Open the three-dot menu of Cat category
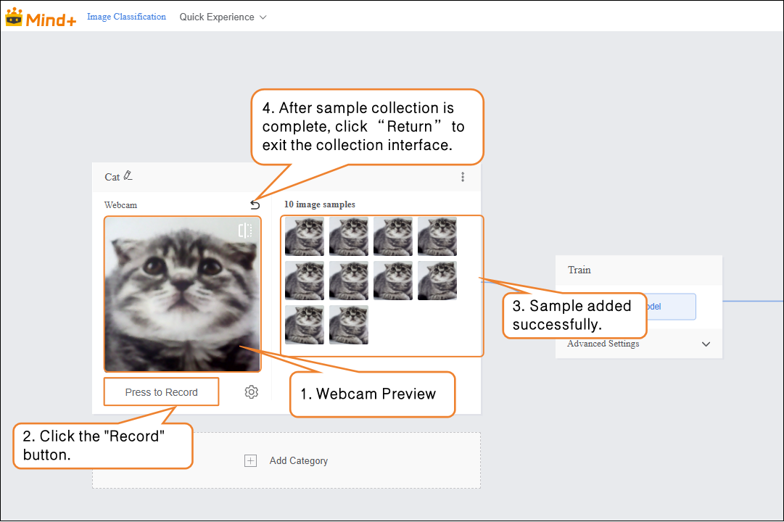The image size is (784, 522). (x=463, y=177)
